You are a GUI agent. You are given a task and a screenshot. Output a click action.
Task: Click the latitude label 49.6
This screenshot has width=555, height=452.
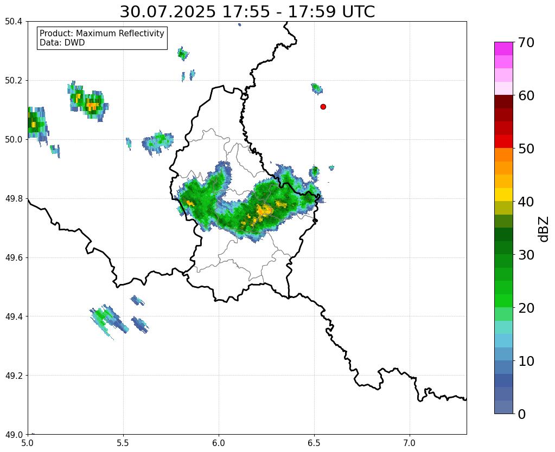click(14, 257)
